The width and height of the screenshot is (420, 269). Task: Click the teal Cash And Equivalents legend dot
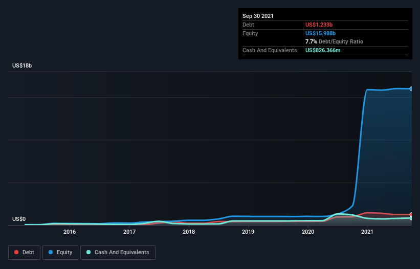tap(89, 252)
